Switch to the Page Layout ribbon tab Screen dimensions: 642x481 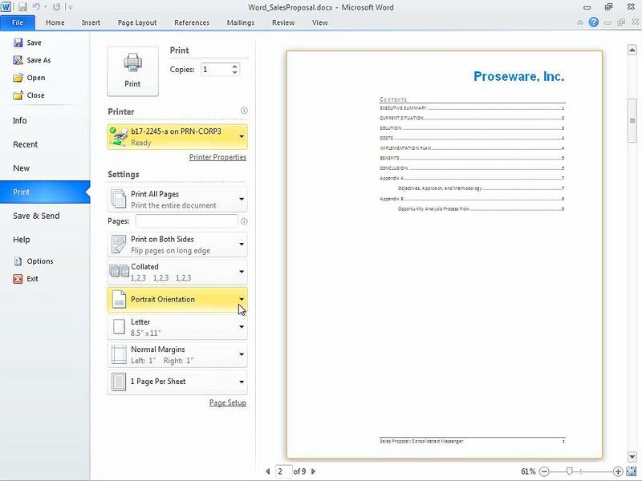click(137, 22)
